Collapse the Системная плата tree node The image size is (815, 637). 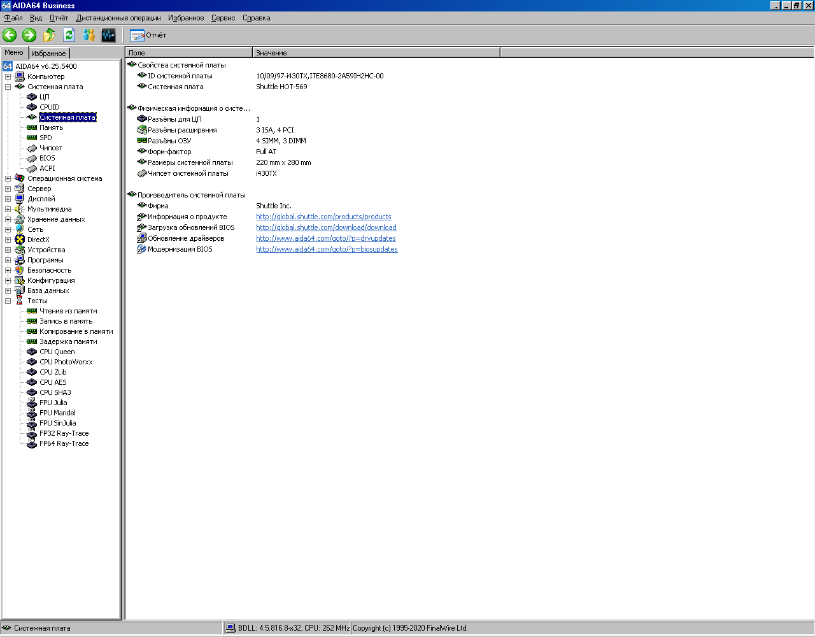click(8, 87)
